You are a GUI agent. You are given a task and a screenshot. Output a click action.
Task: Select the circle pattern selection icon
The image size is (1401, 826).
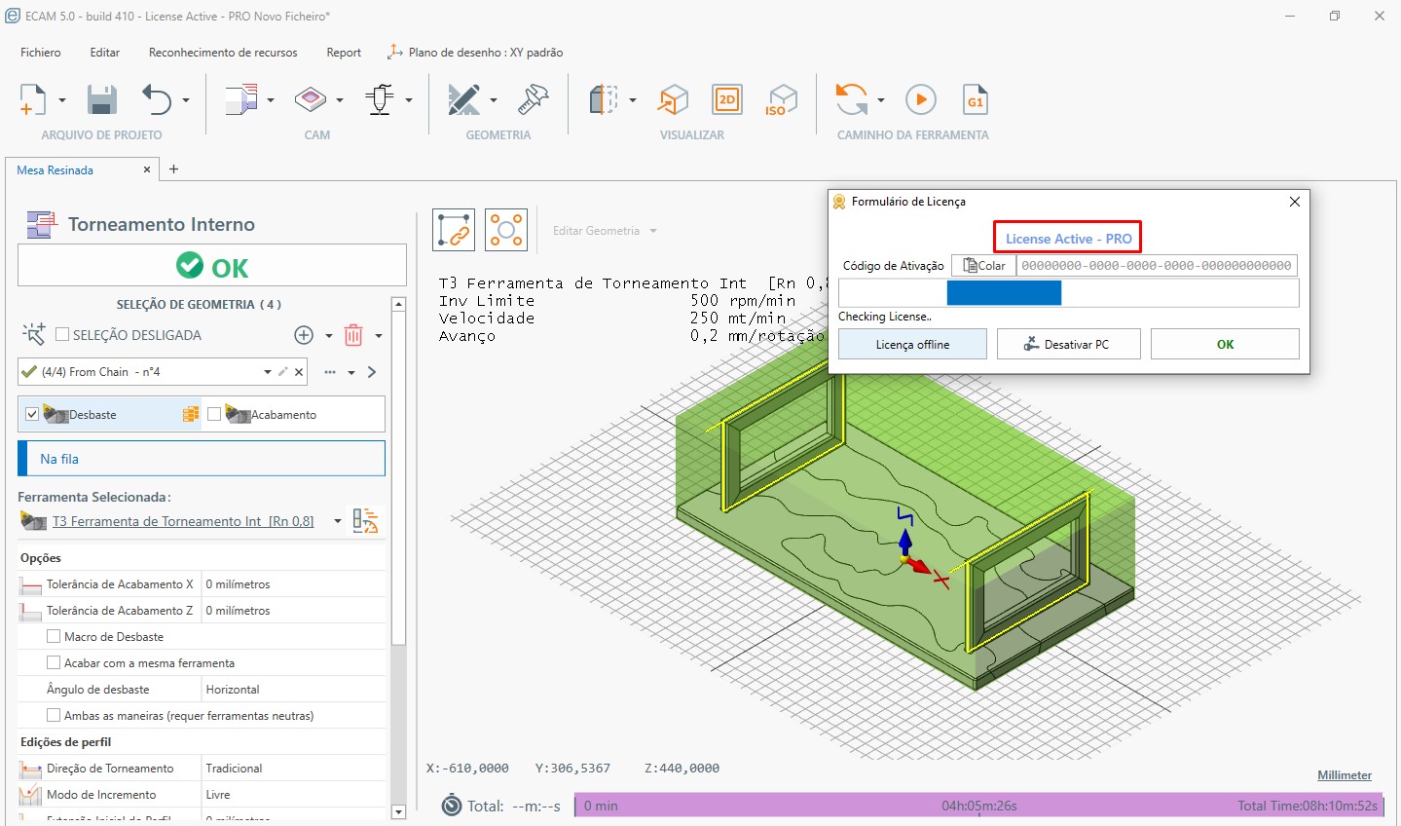click(506, 230)
